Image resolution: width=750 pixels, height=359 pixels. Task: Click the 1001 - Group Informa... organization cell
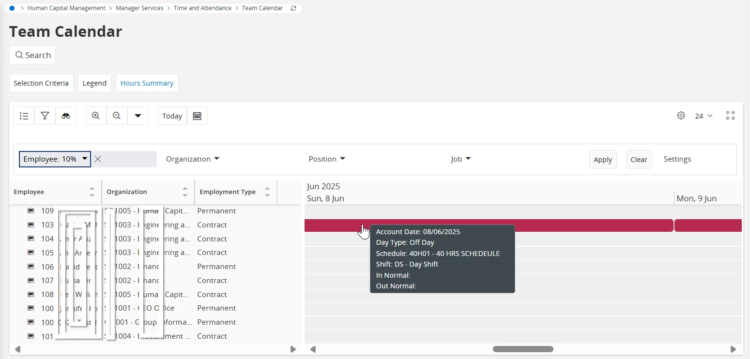pos(148,322)
